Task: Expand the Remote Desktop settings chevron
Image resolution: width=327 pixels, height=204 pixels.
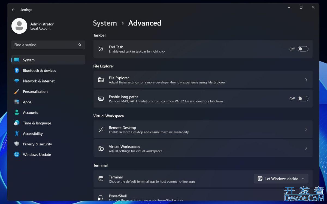Action: click(x=306, y=130)
